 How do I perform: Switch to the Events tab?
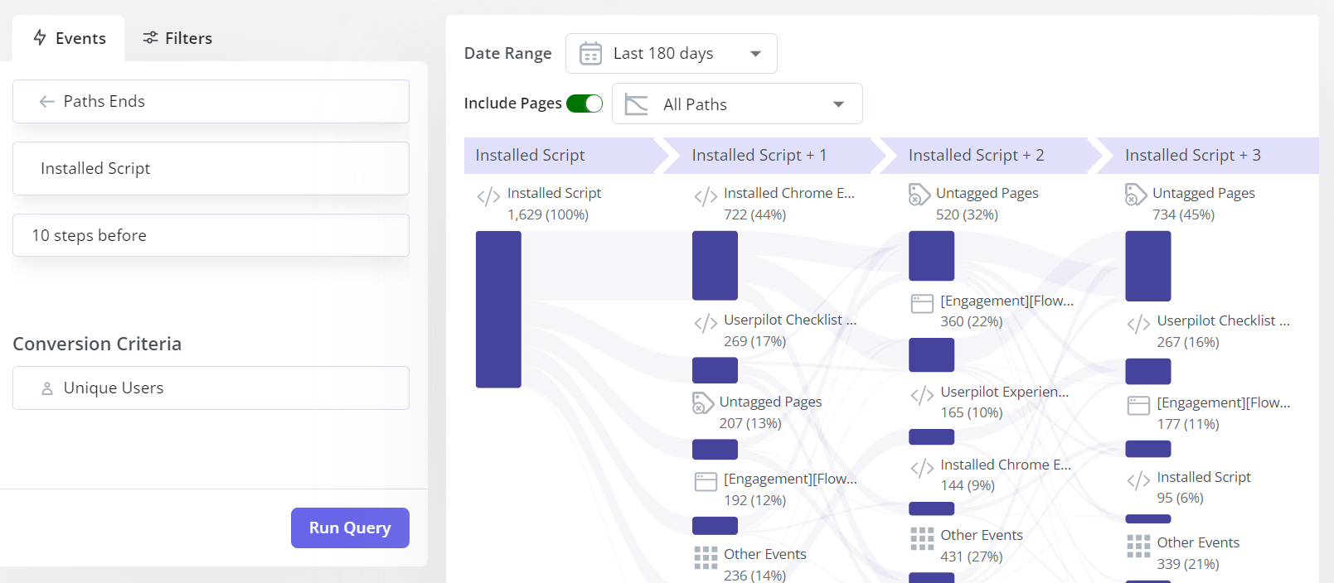69,38
